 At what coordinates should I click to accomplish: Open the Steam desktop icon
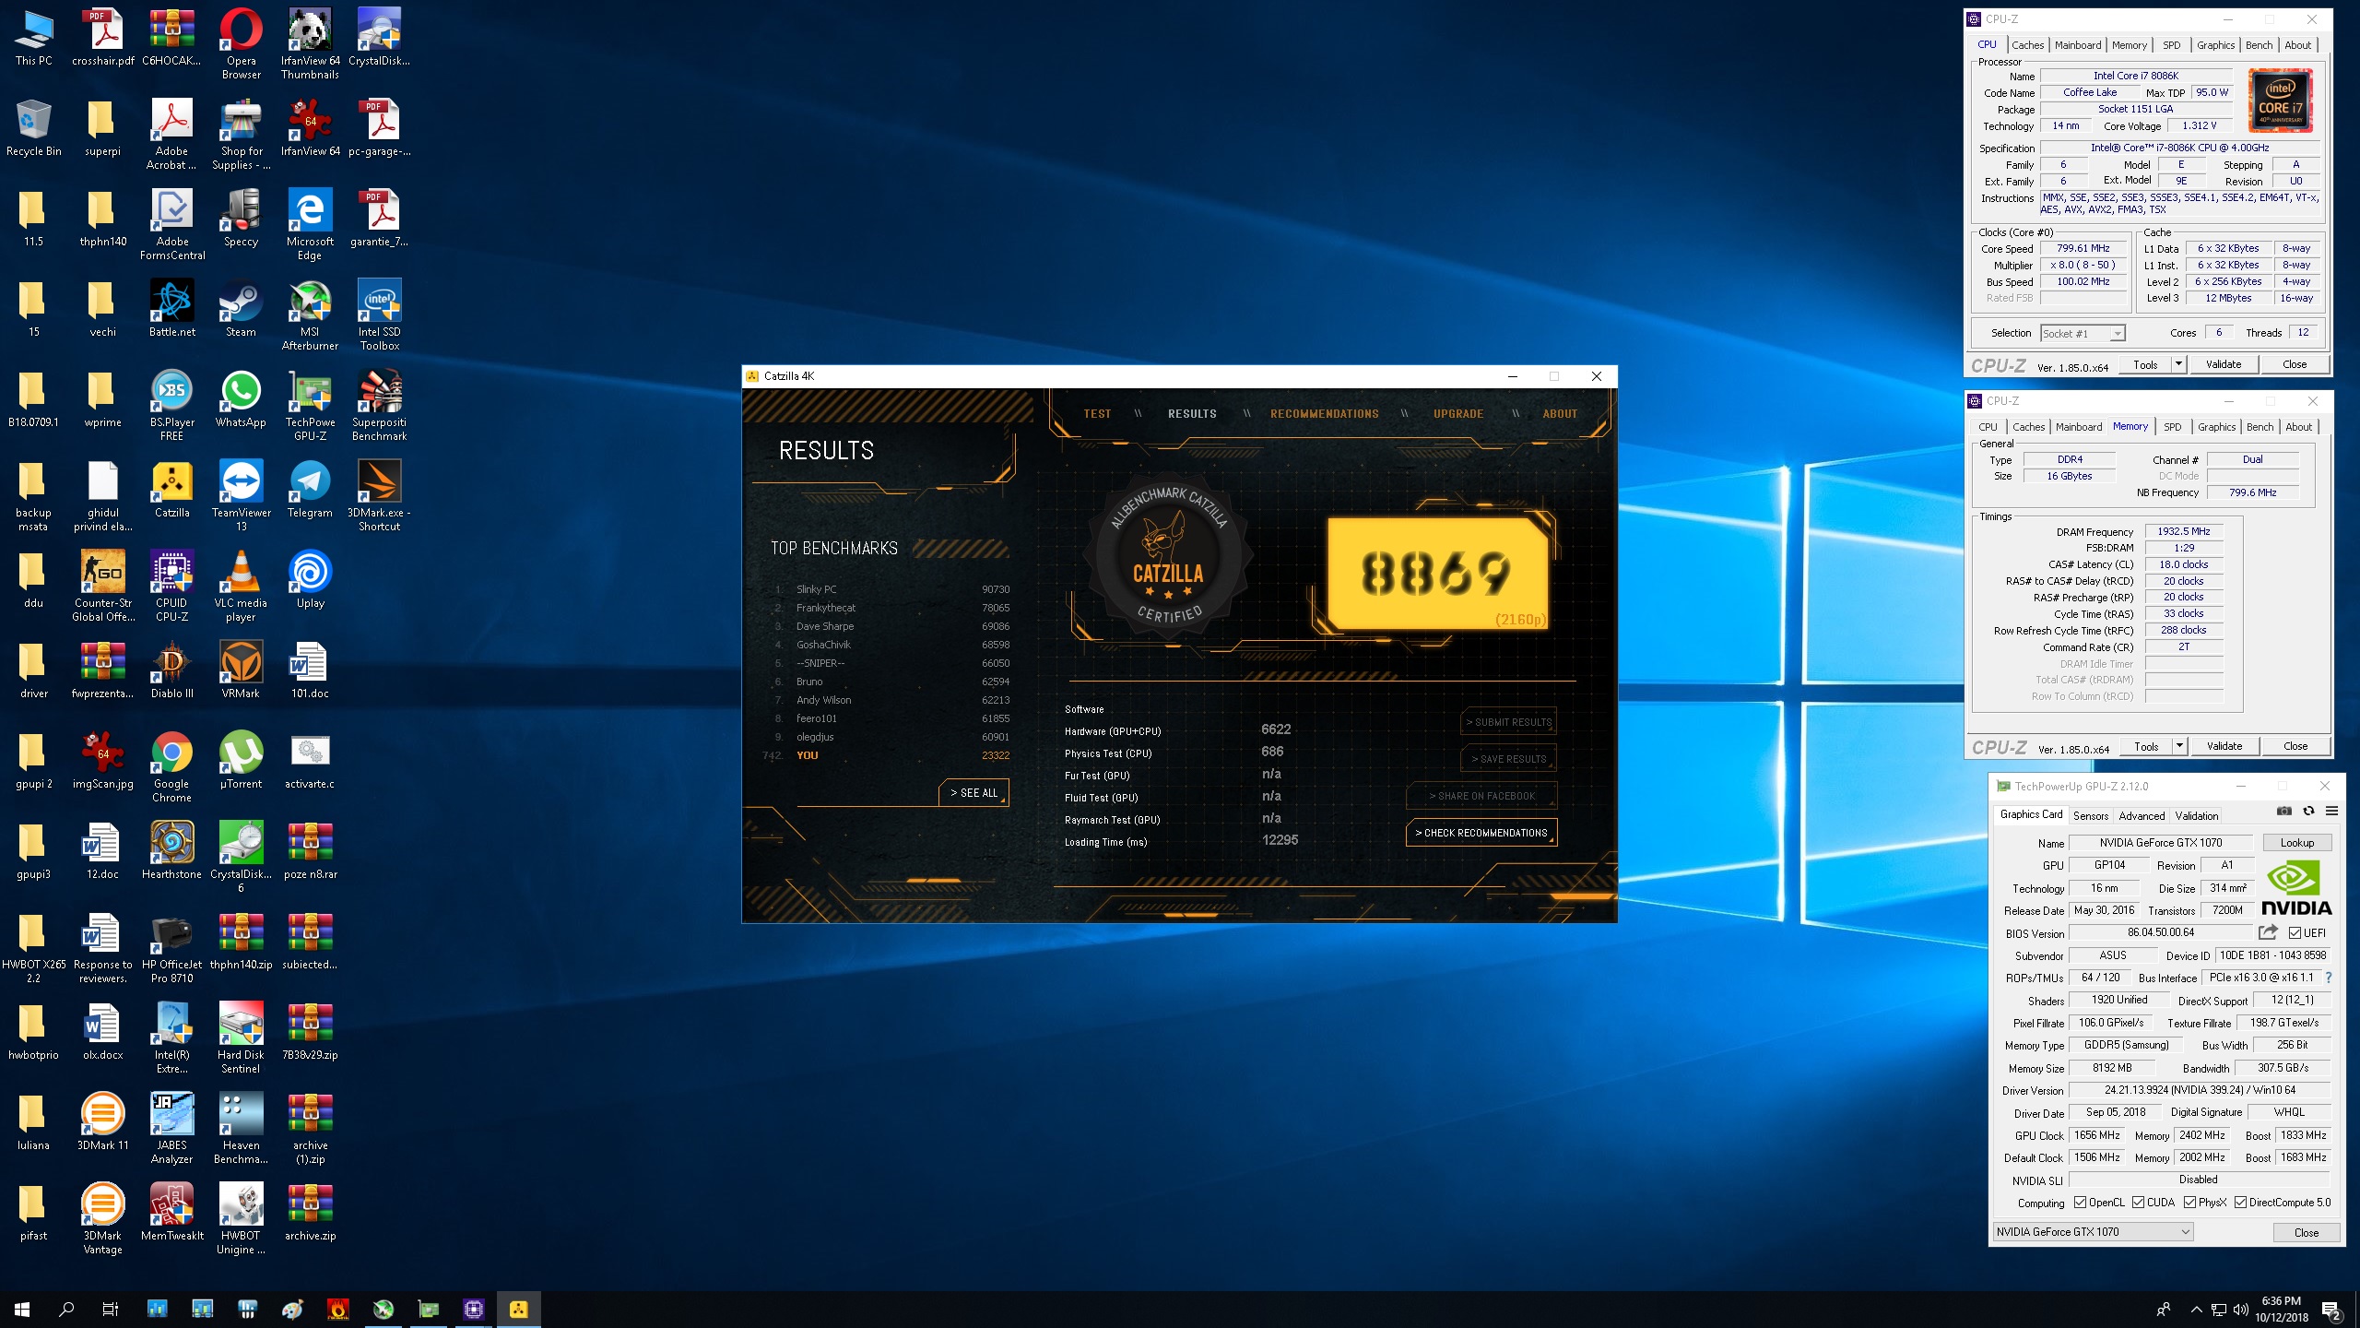pos(241,309)
